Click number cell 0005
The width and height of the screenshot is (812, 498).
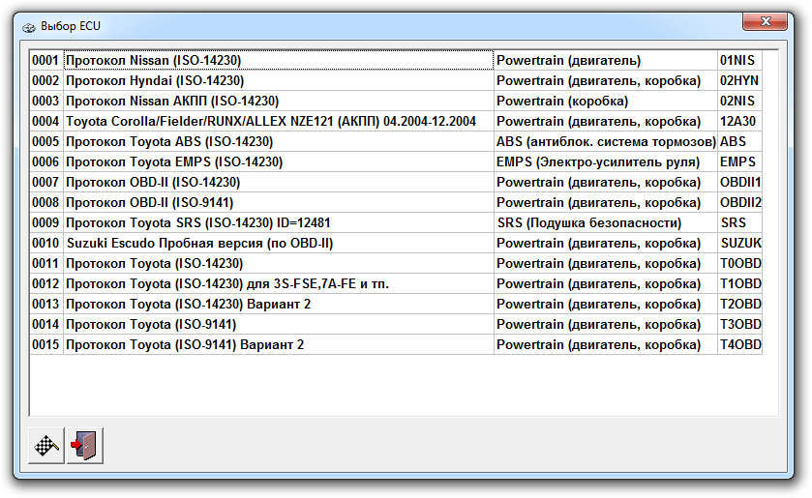(46, 141)
